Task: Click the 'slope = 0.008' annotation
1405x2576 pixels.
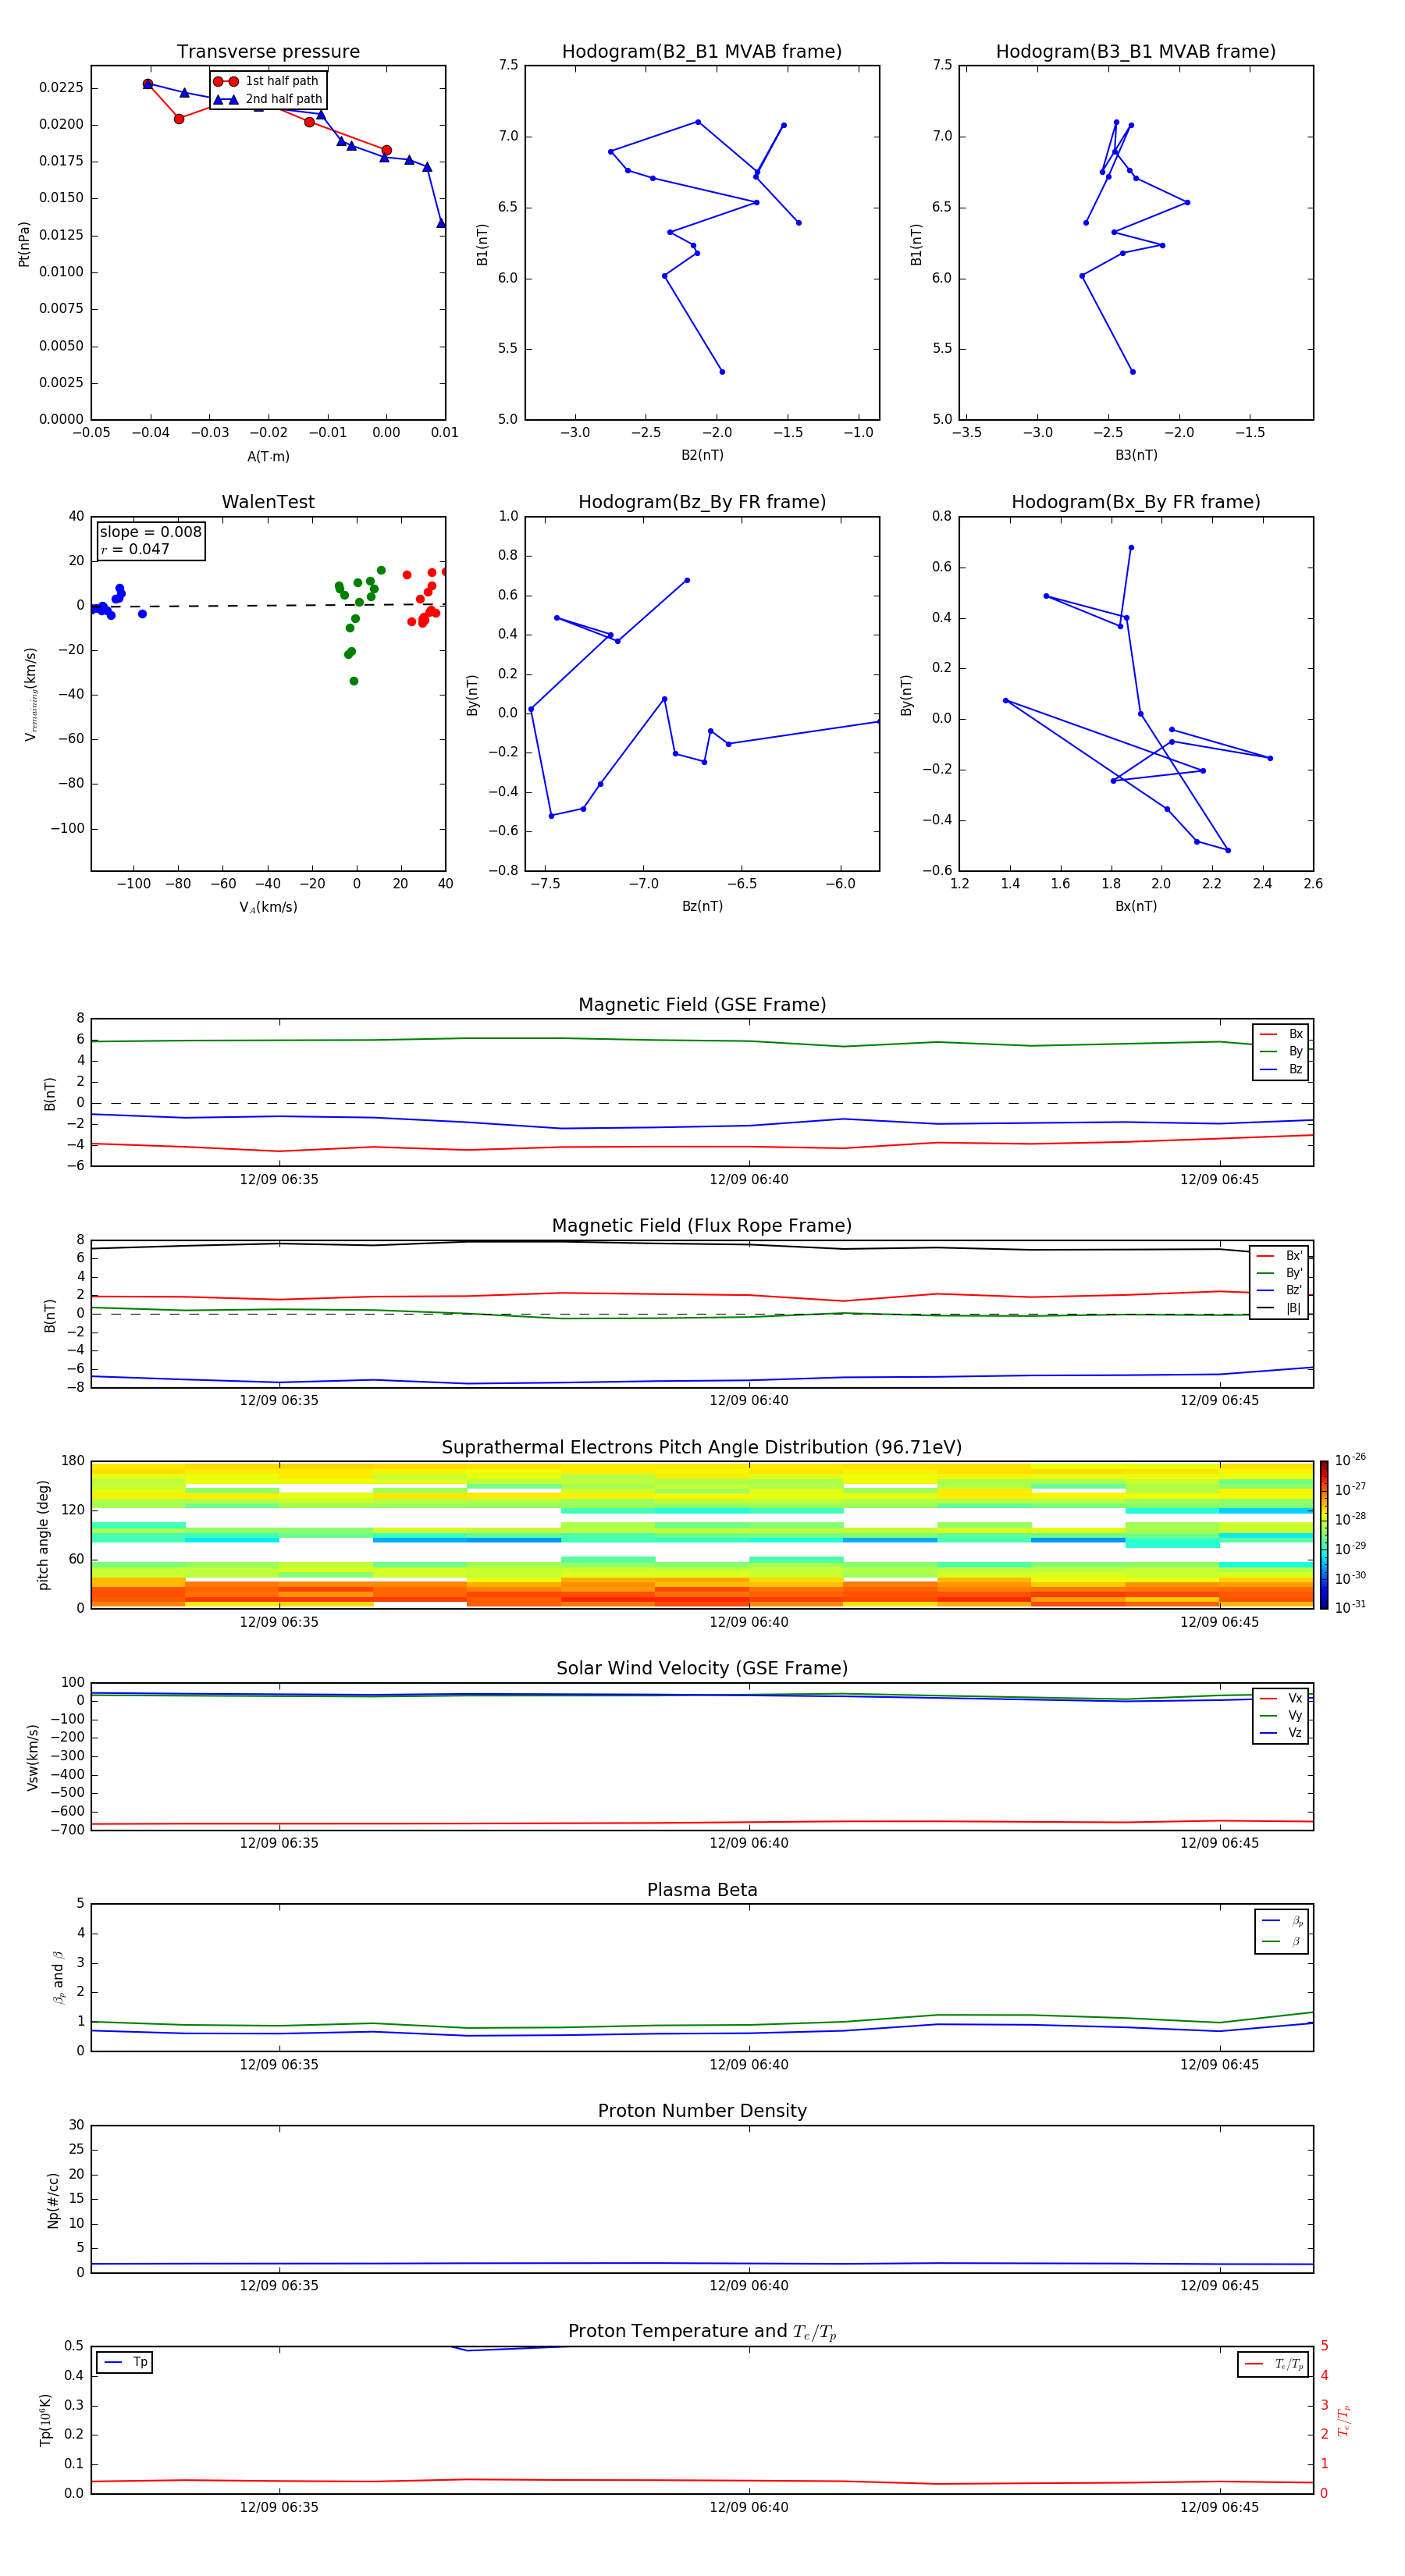Action: [150, 532]
